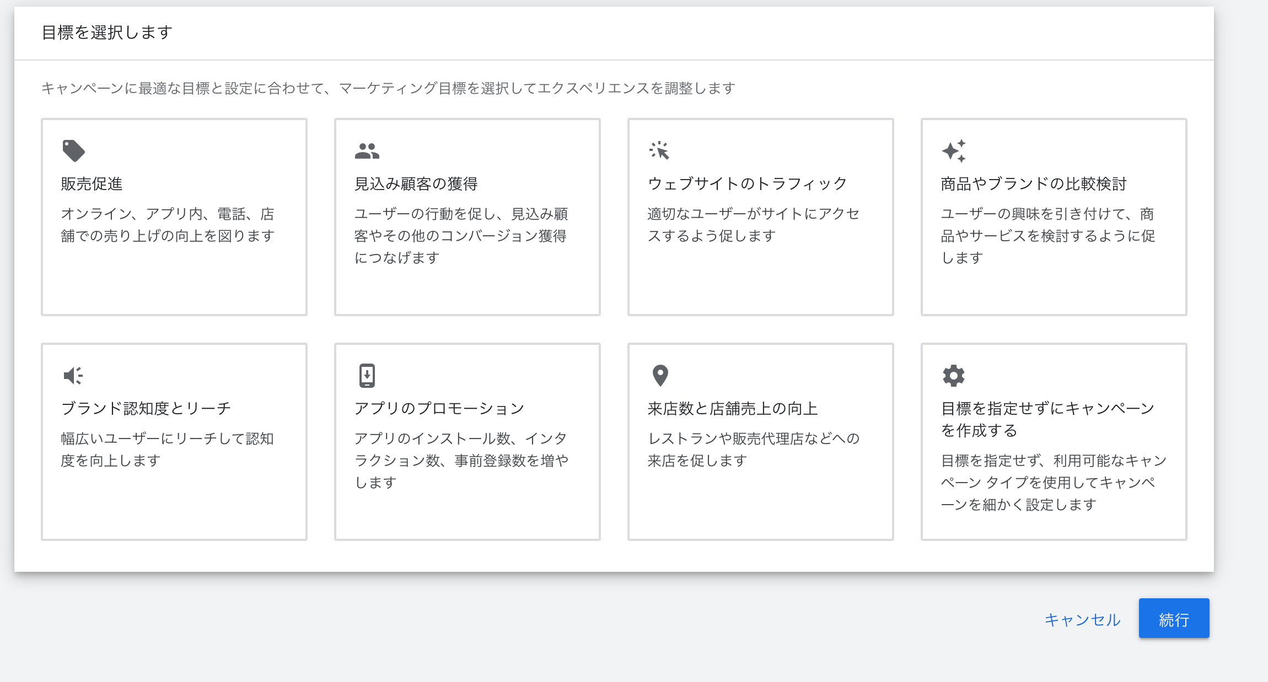Click the cursor click icon for ウェブサイトのトラフィック
The width and height of the screenshot is (1268, 682).
659,150
